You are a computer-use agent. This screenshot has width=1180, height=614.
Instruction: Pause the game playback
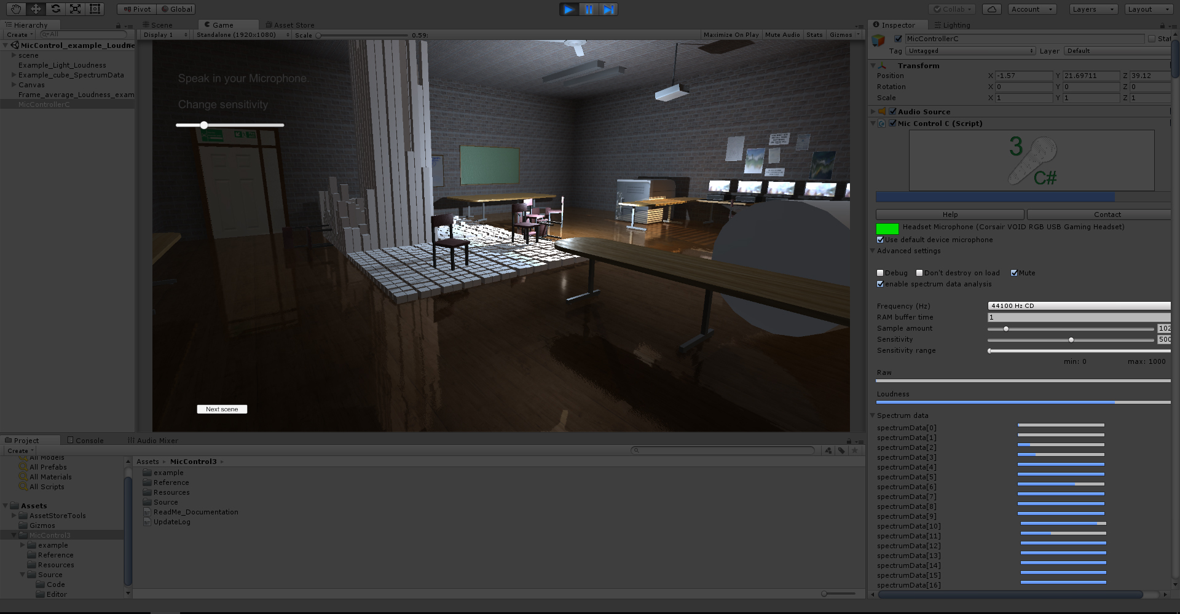(589, 9)
